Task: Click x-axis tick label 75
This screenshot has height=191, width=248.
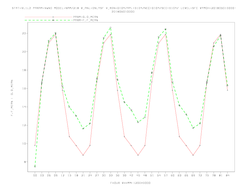Action: pyautogui.click(x=207, y=175)
